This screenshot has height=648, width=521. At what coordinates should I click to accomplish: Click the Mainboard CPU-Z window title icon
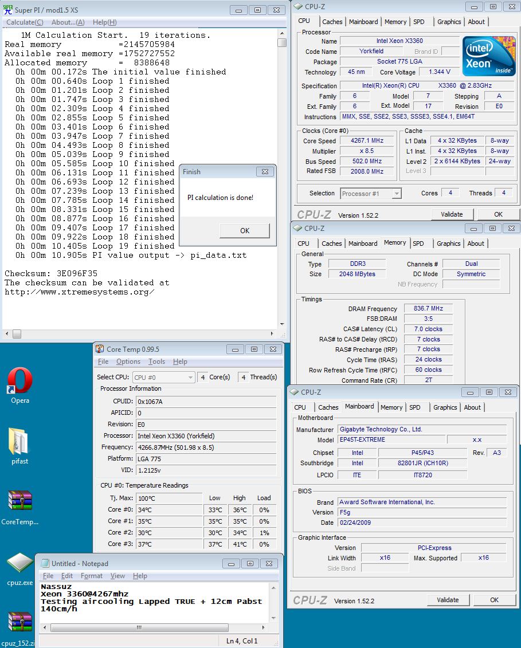294,392
